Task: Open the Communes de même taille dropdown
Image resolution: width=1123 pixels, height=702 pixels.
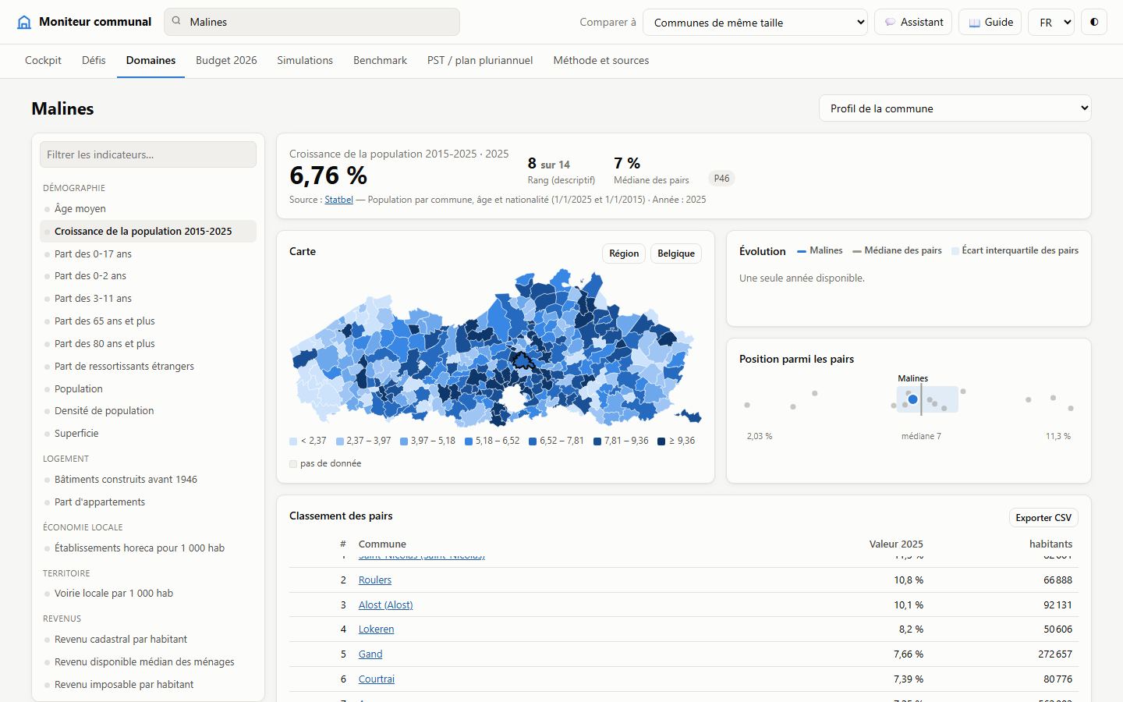Action: (x=755, y=22)
